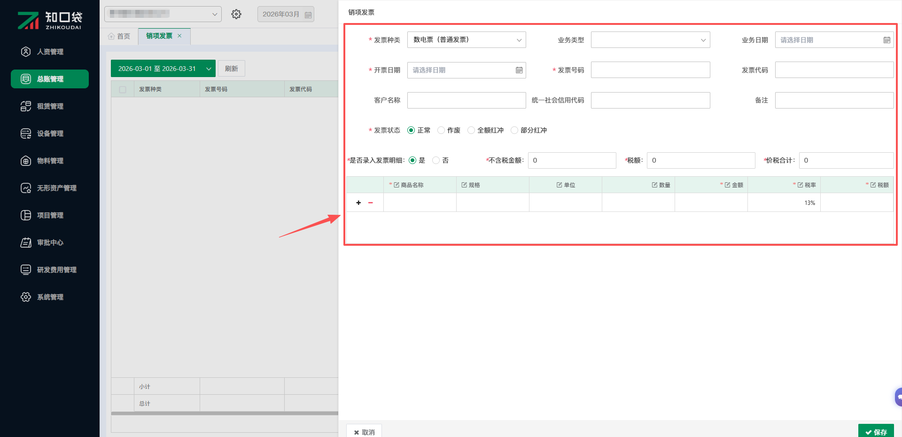
Task: Click edit icon on 税率 column header
Action: (x=800, y=185)
